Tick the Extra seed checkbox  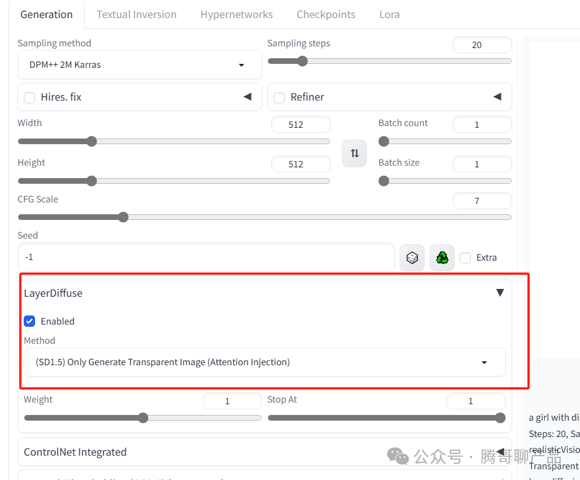coord(465,258)
